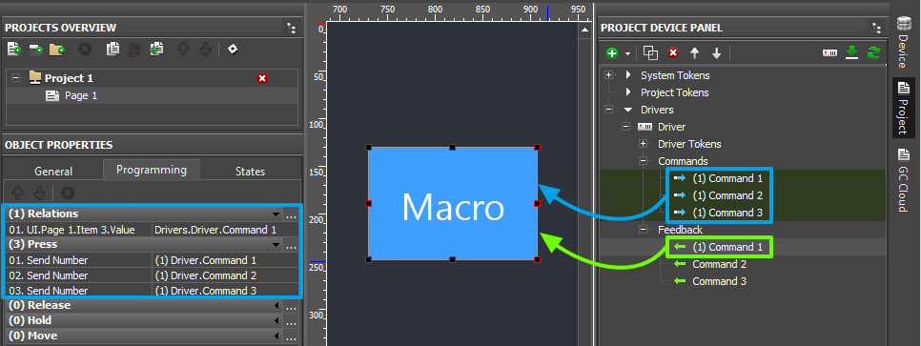Image resolution: width=921 pixels, height=346 pixels.
Task: Expand the System Tokens node
Action: pyautogui.click(x=608, y=75)
